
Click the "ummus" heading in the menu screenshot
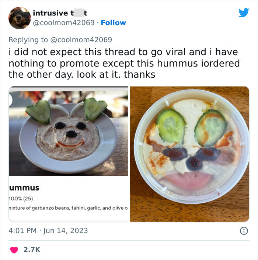click(x=24, y=188)
